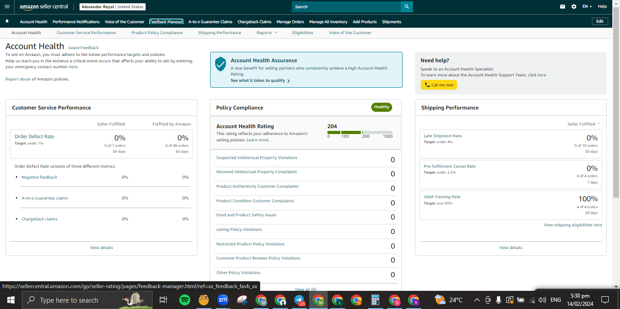The image size is (620, 309).
Task: Open Telegram from the taskbar
Action: [300, 300]
